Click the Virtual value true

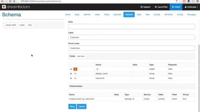pos(184,99)
